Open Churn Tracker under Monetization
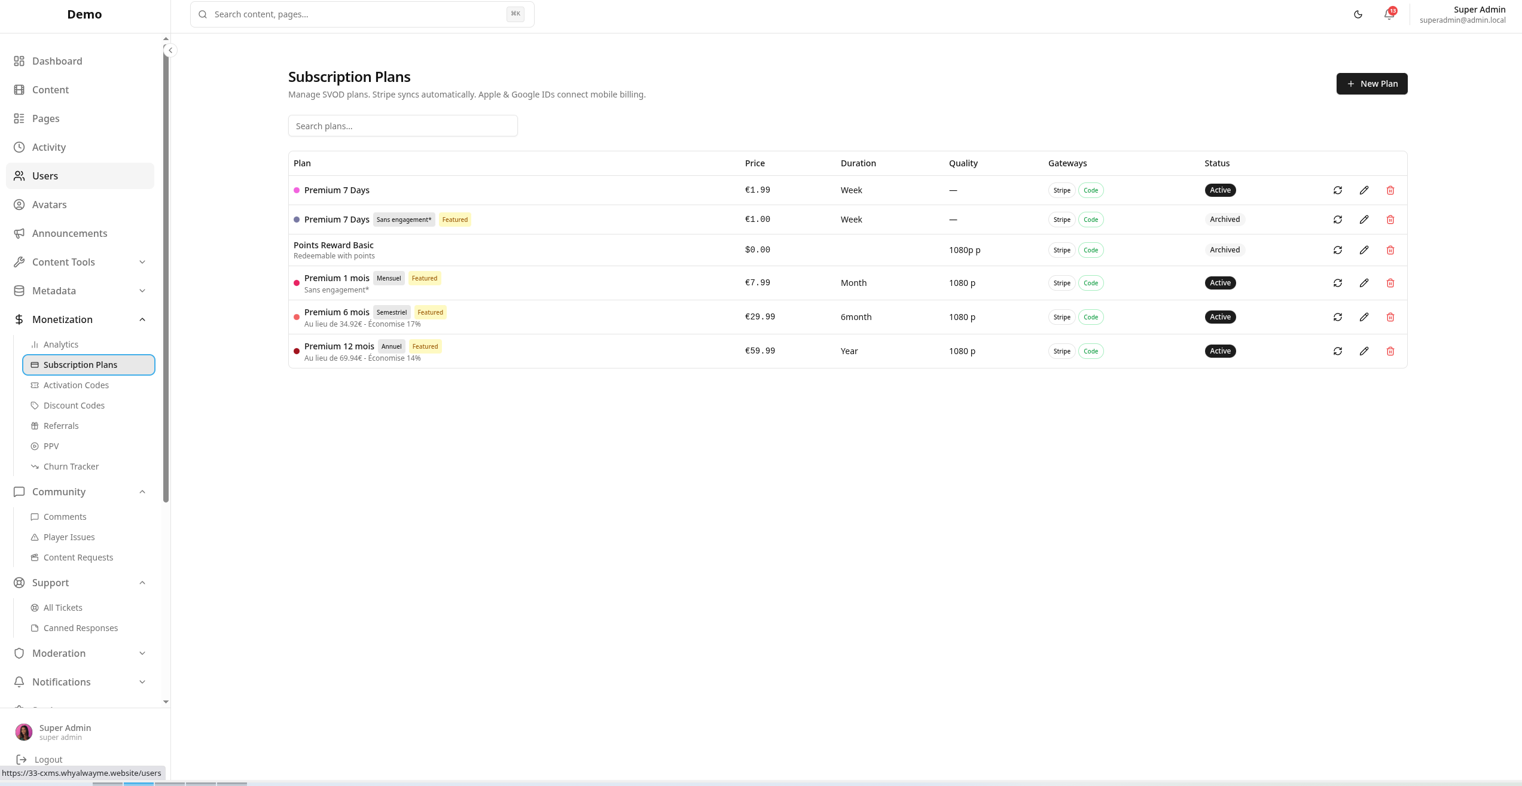The width and height of the screenshot is (1522, 786). coord(71,466)
